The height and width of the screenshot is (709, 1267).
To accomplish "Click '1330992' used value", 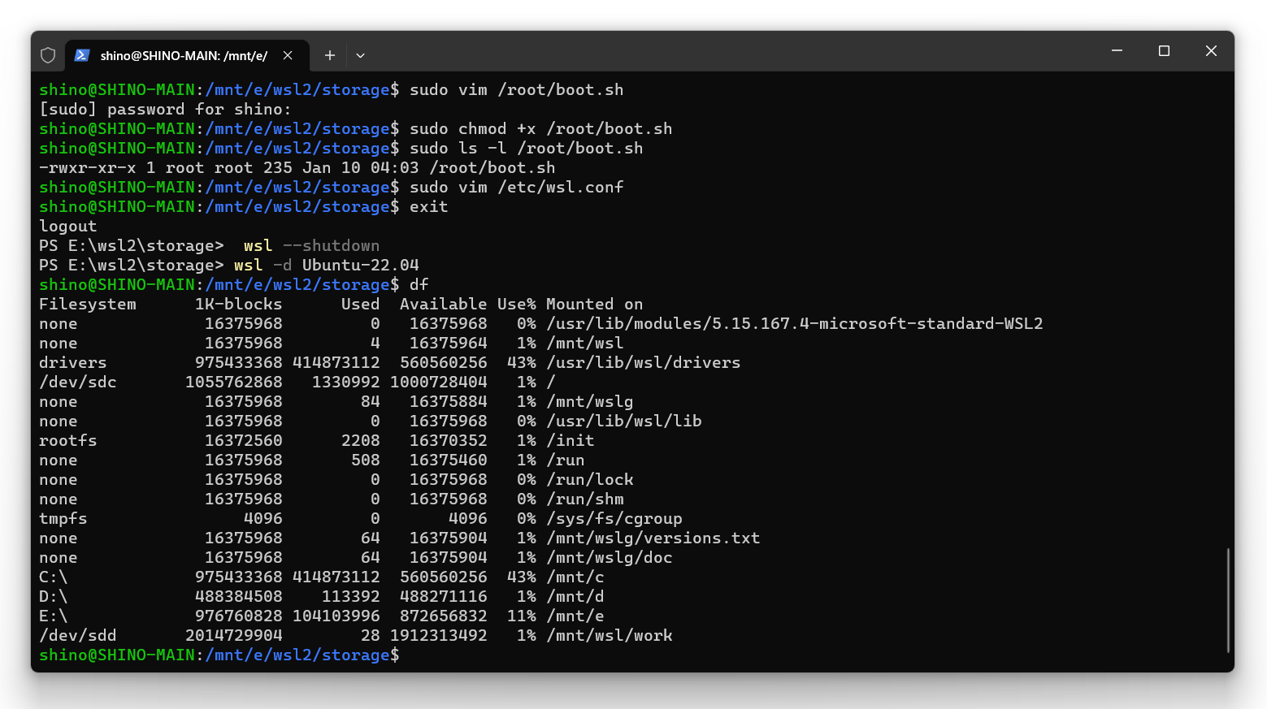I will pyautogui.click(x=346, y=383).
